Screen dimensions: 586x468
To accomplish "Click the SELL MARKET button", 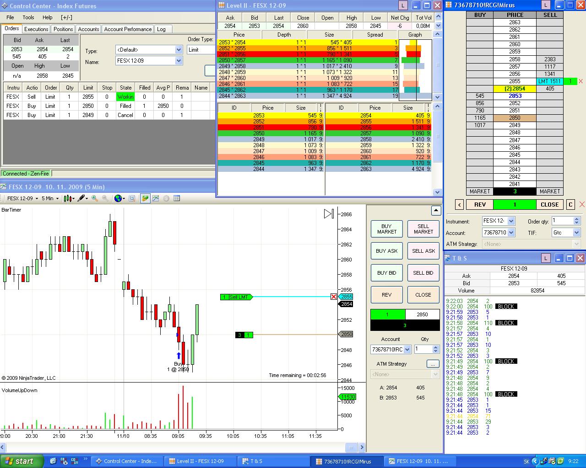I will pos(423,229).
